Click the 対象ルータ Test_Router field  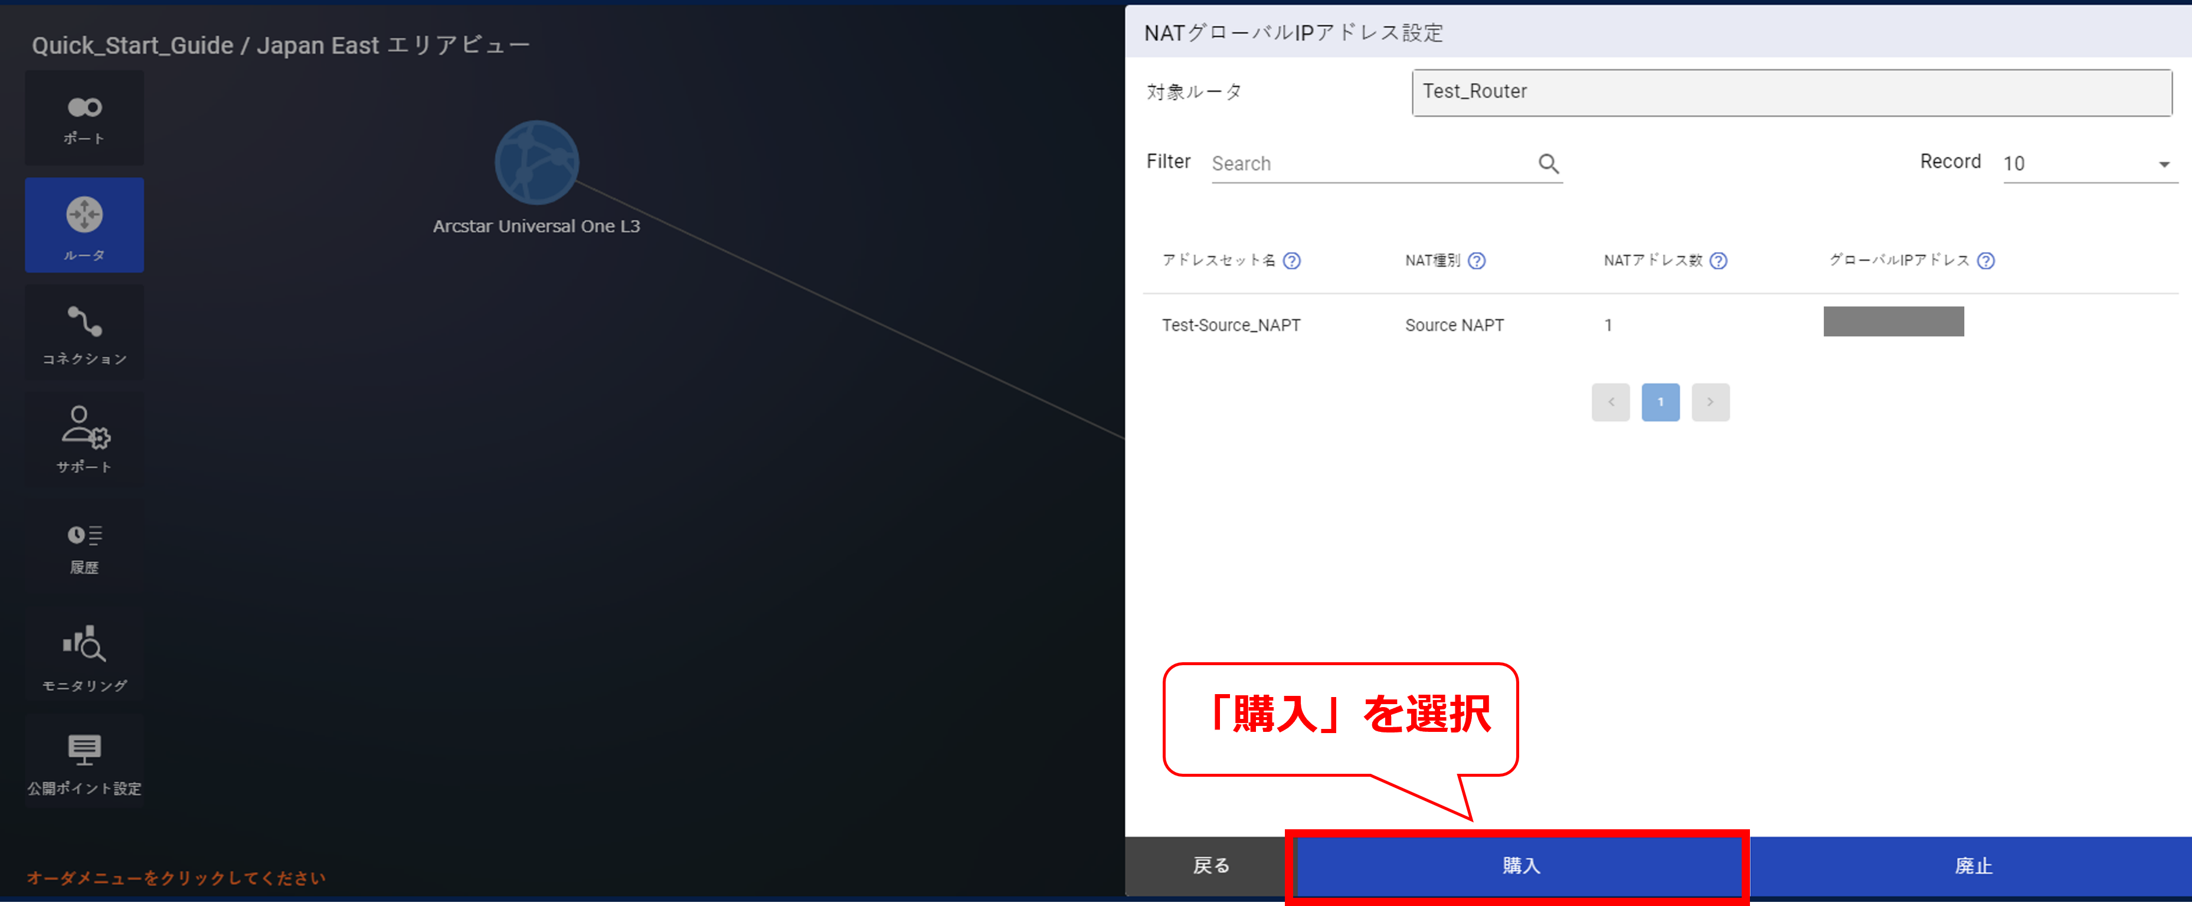1792,92
